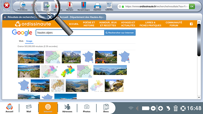Click the green OK button
This screenshot has height=114, width=203.
tap(192, 6)
